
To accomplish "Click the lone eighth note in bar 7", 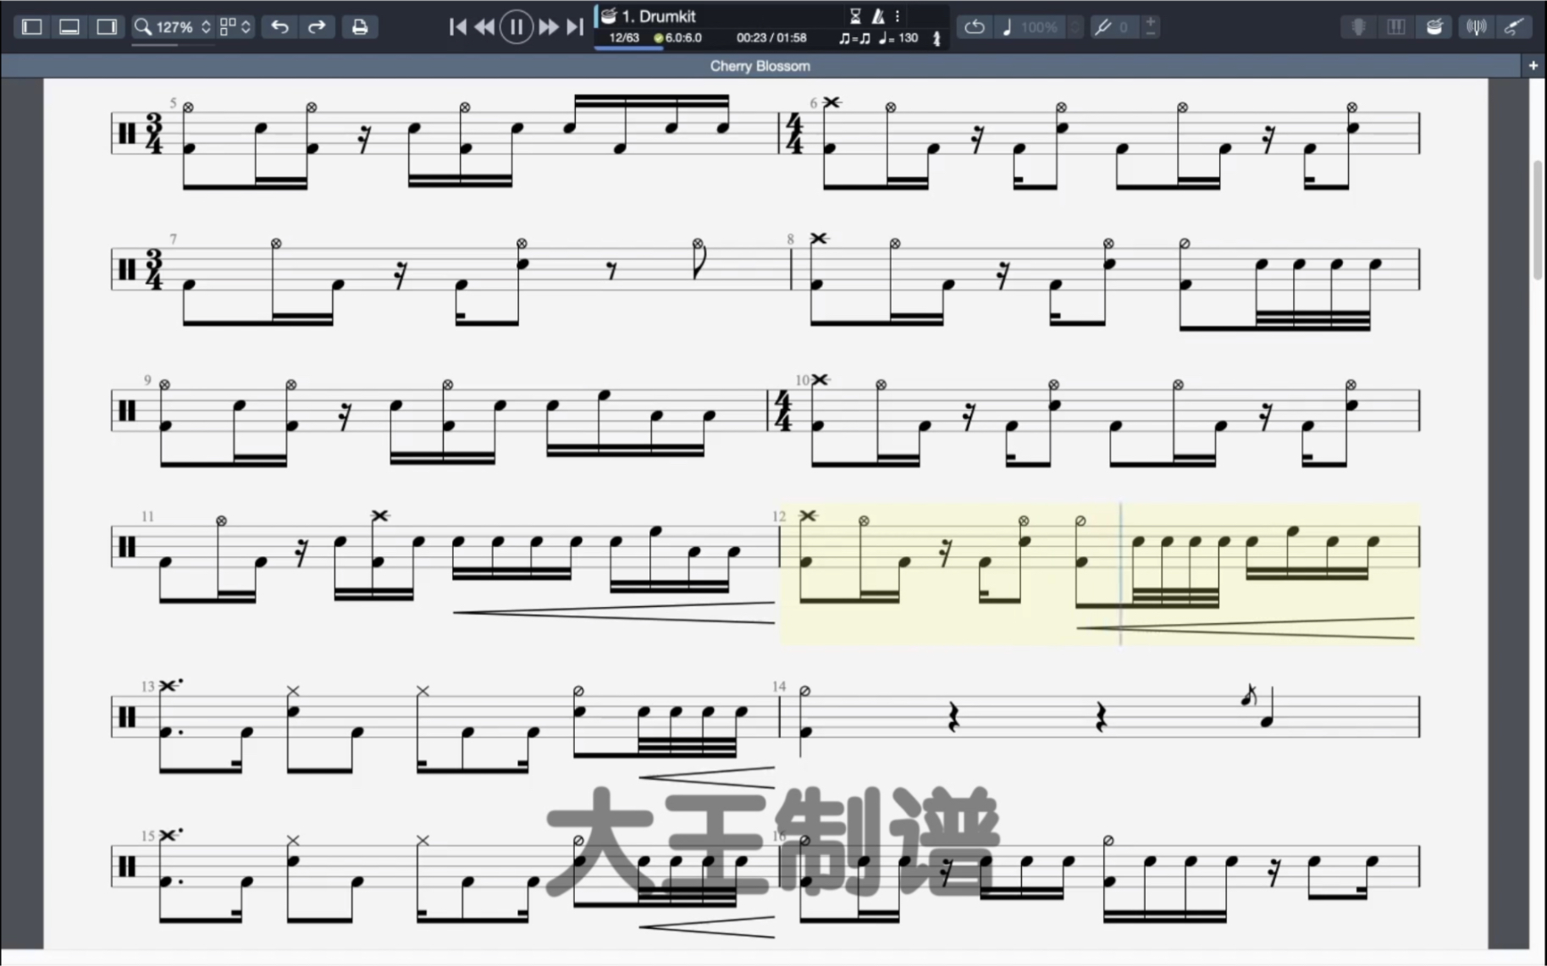I will point(698,259).
